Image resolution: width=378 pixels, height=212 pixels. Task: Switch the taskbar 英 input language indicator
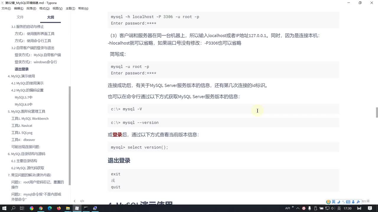(339, 208)
